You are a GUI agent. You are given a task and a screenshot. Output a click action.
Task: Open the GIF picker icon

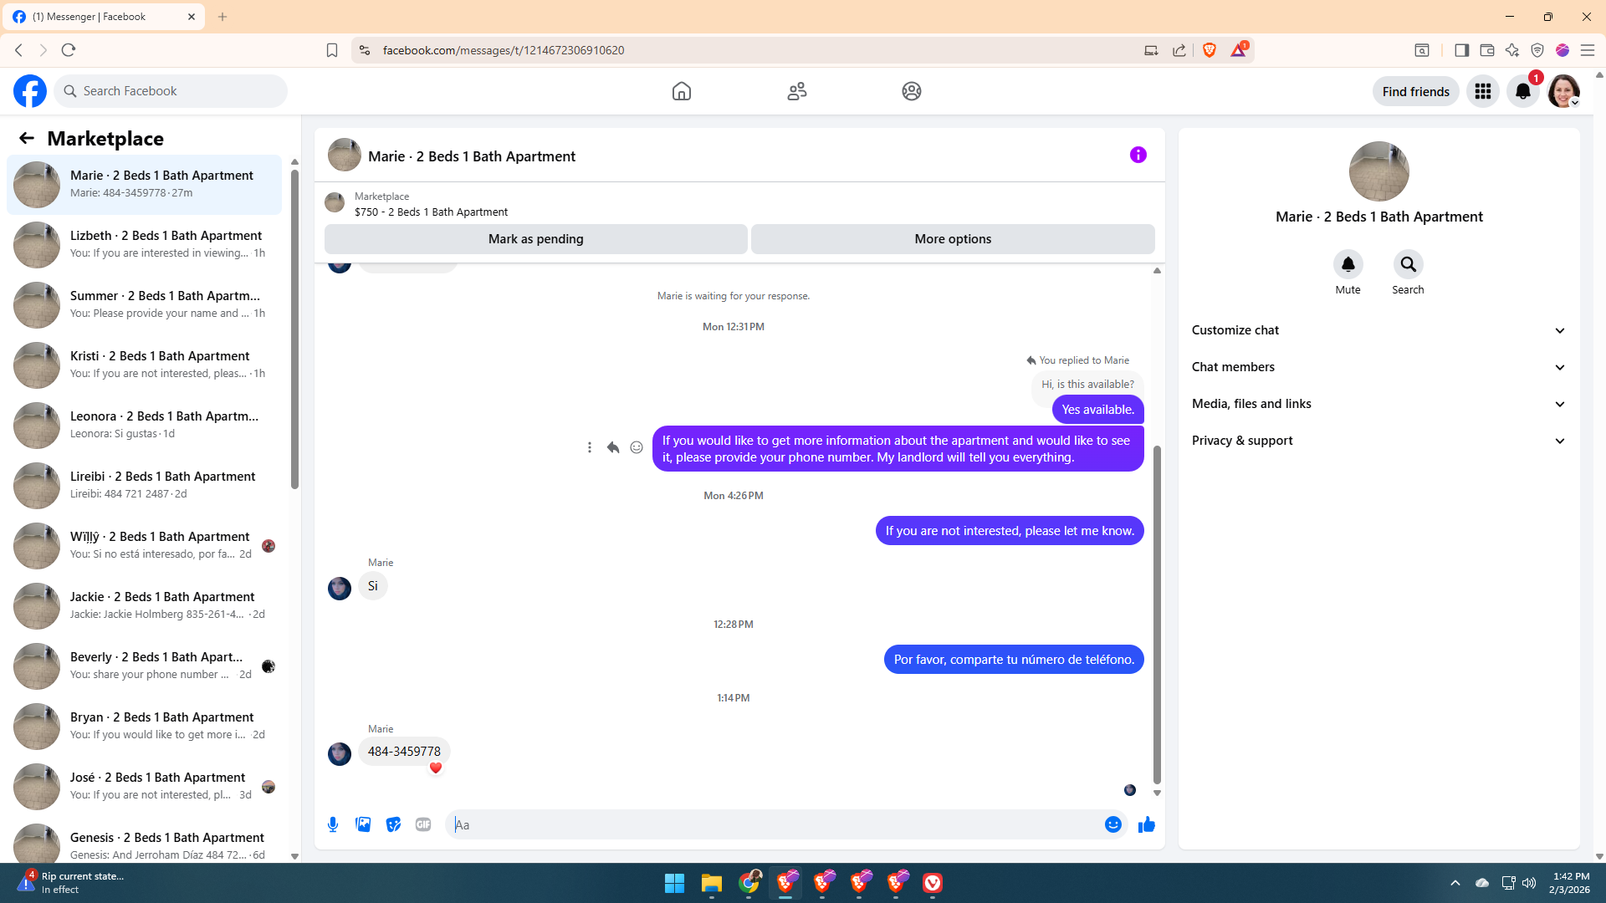423,824
